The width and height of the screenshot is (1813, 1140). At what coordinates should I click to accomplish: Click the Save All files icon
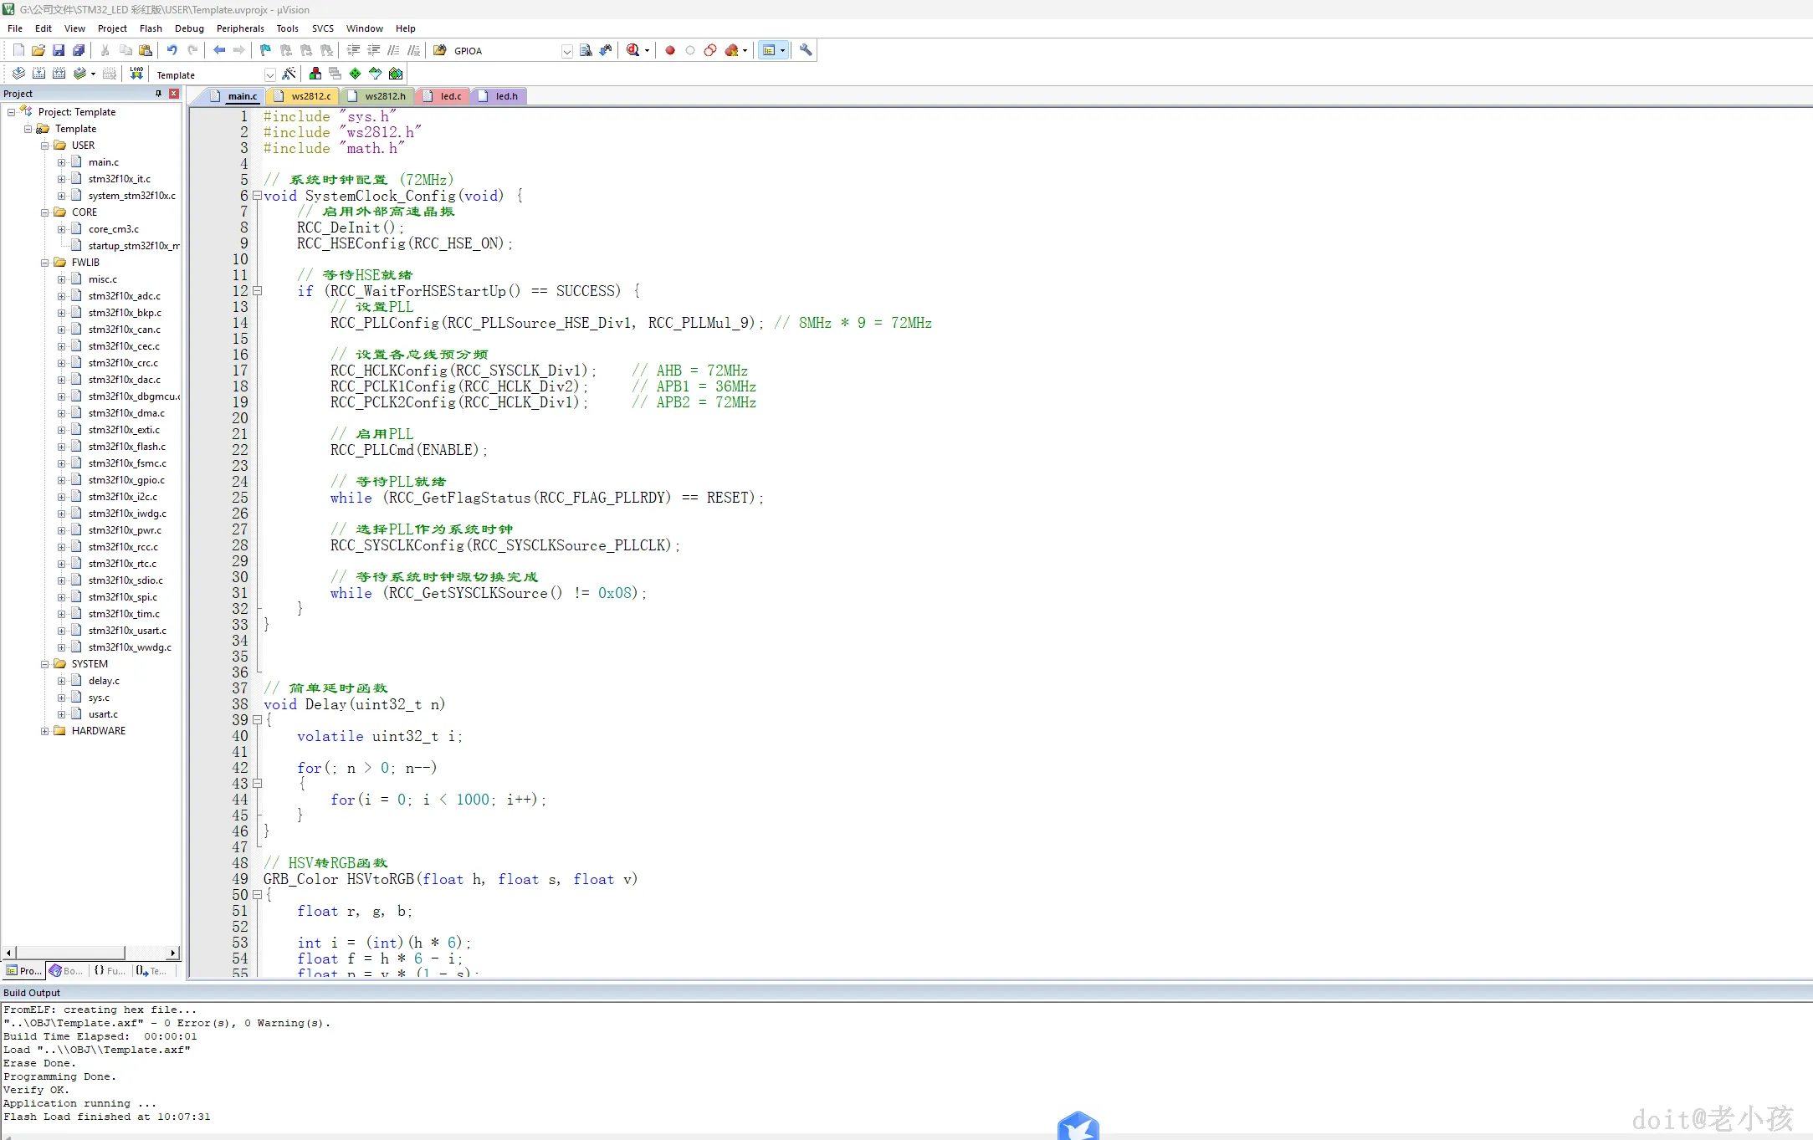79,50
